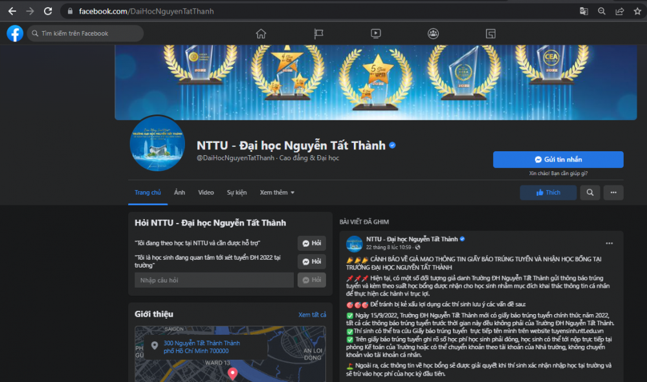
Task: Open the pinned post author avatar
Action: point(354,244)
